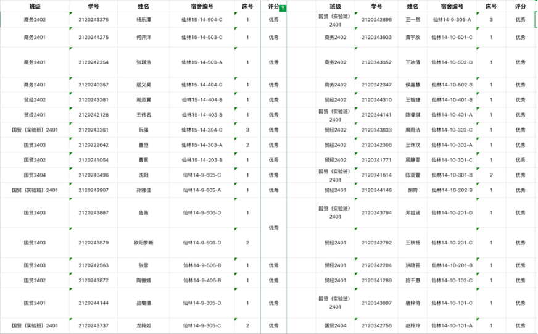Click the 姓名 header in the left table
Screen dimensions: 538x334
(143, 6)
